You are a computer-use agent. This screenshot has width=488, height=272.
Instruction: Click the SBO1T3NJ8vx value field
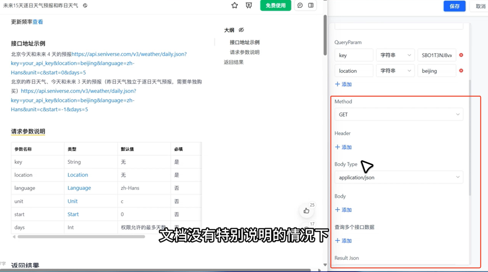(437, 55)
